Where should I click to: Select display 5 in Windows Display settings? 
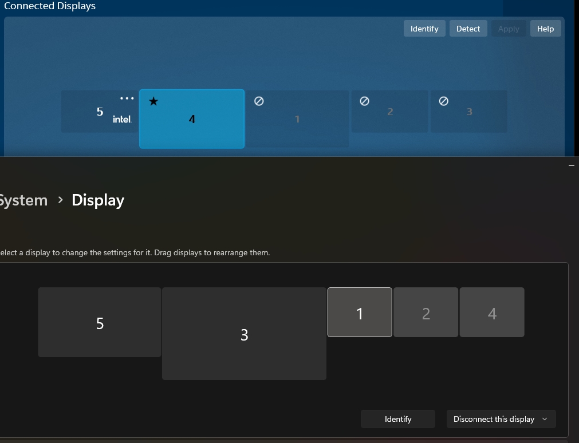point(100,323)
